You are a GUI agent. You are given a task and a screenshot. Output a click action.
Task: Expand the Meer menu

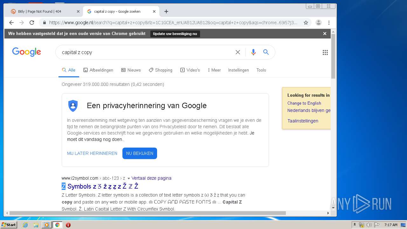[214, 70]
